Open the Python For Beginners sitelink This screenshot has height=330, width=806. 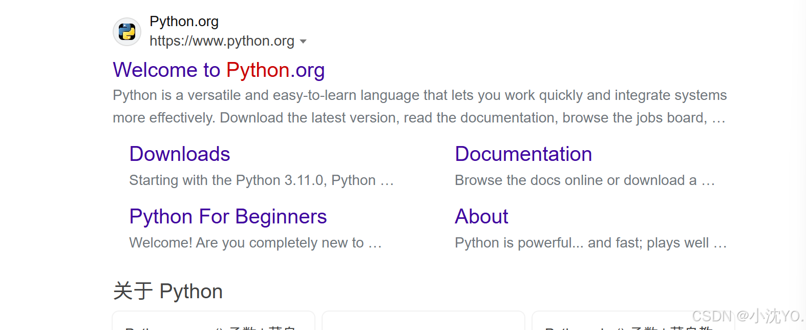[228, 217]
